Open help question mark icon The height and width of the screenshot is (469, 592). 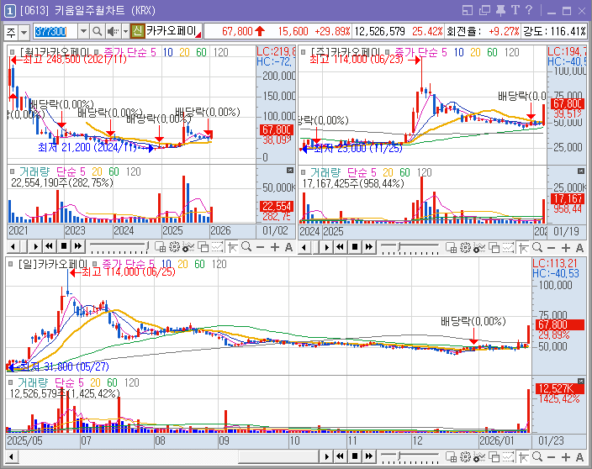click(x=529, y=11)
